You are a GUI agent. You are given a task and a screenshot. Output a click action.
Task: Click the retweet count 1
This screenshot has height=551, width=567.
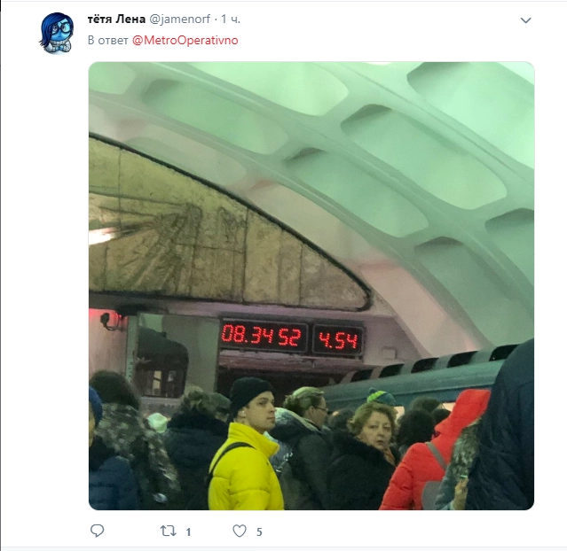click(188, 532)
